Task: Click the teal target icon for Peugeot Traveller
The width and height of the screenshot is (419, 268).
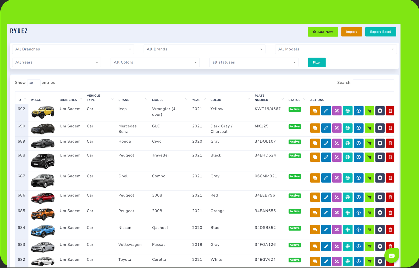Action: point(348,157)
